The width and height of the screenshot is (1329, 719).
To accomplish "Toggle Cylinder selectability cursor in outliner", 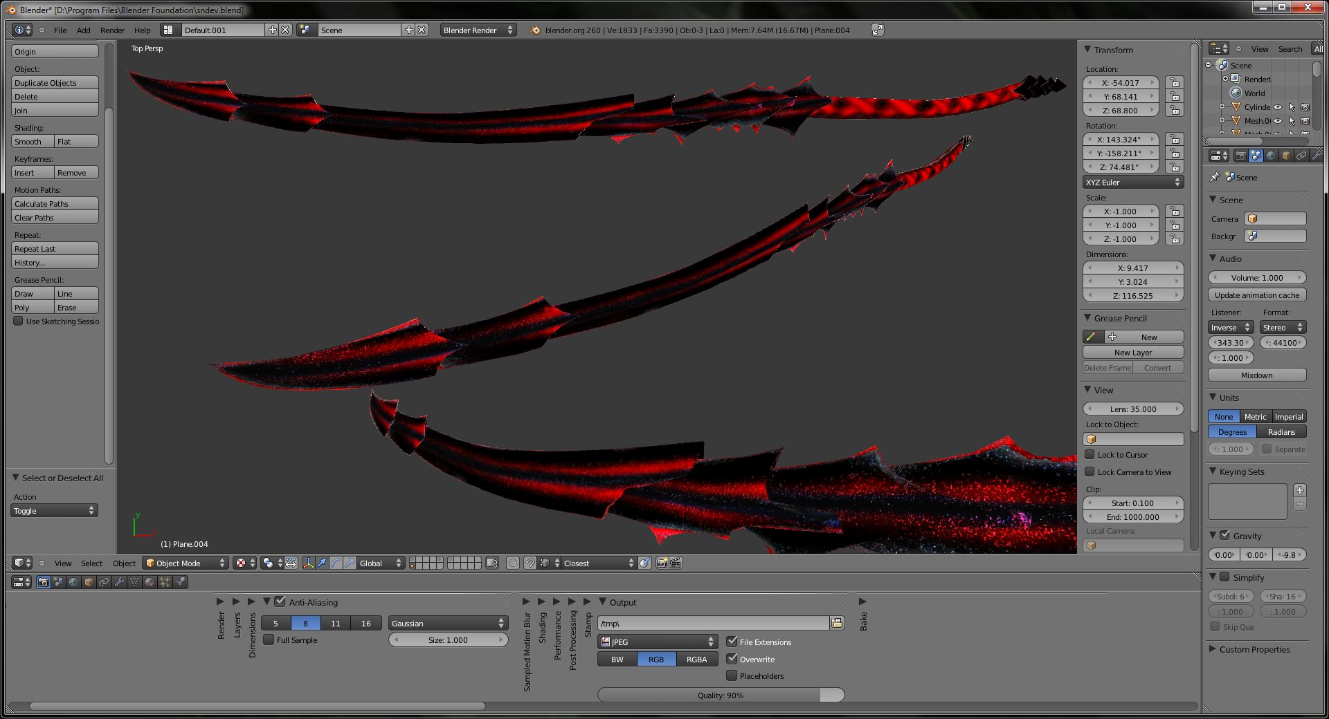I will [x=1292, y=107].
